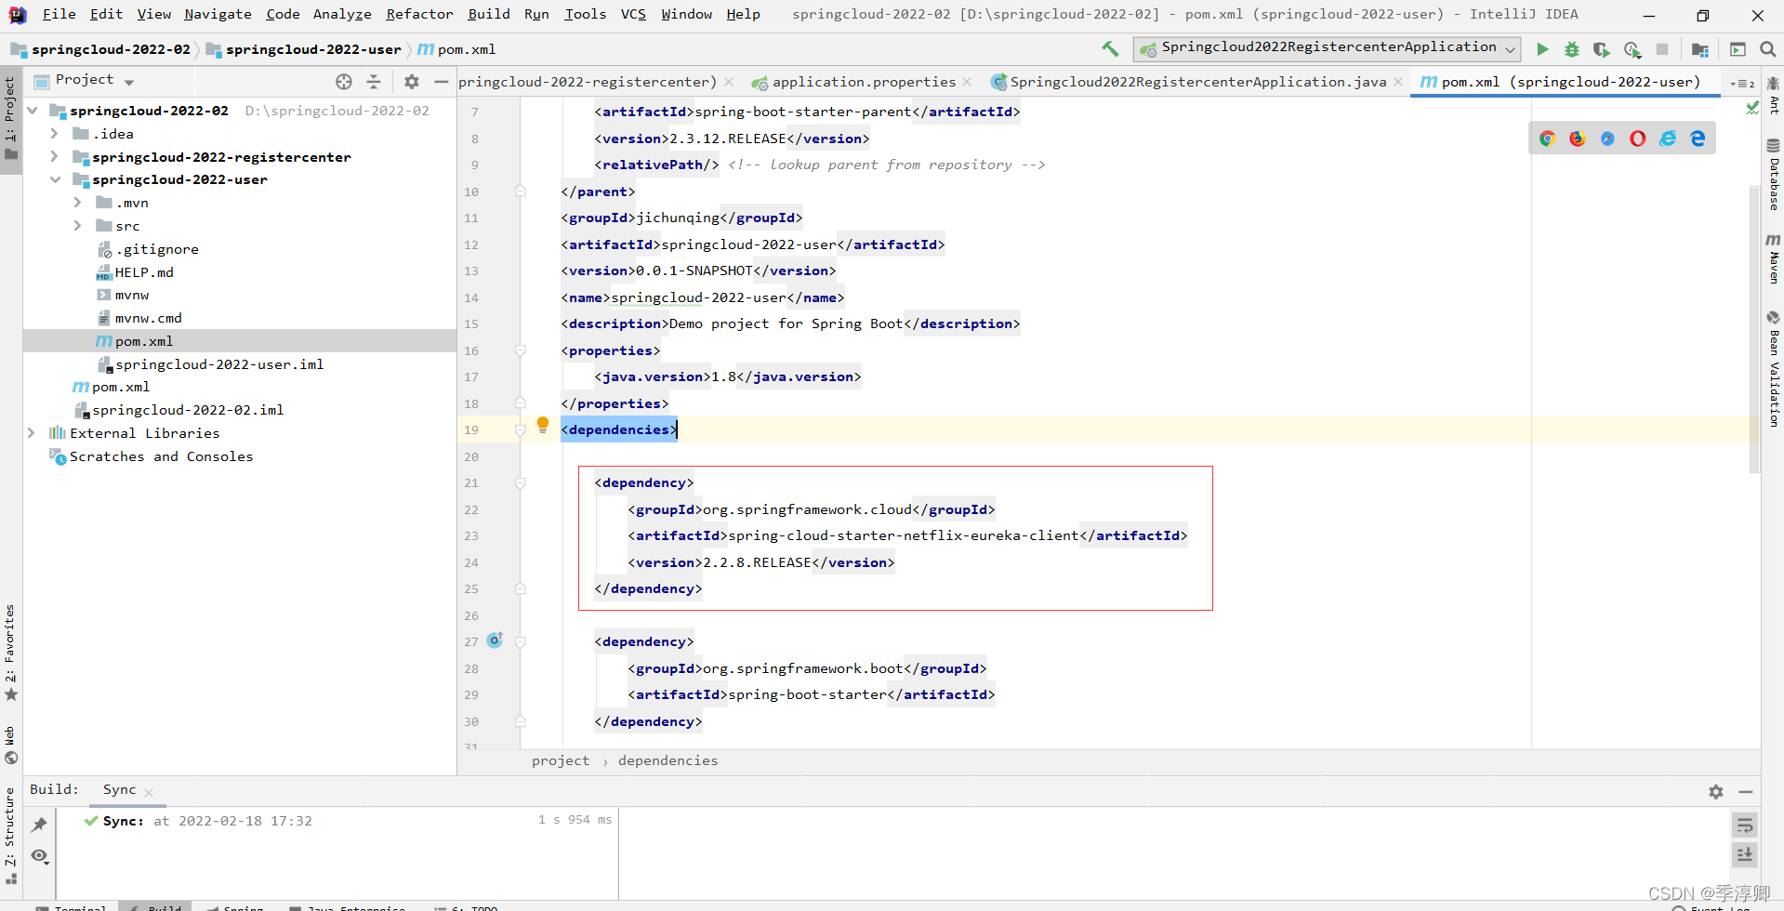
Task: Select Scratches and Consoles node
Action: tap(161, 456)
